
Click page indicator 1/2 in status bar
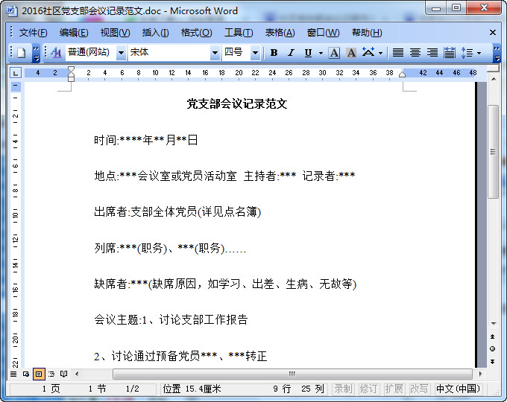132,389
